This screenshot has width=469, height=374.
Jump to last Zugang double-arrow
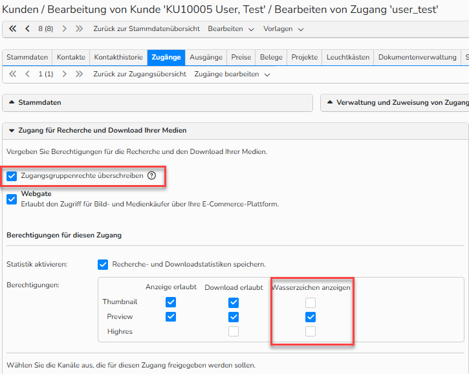(x=80, y=74)
